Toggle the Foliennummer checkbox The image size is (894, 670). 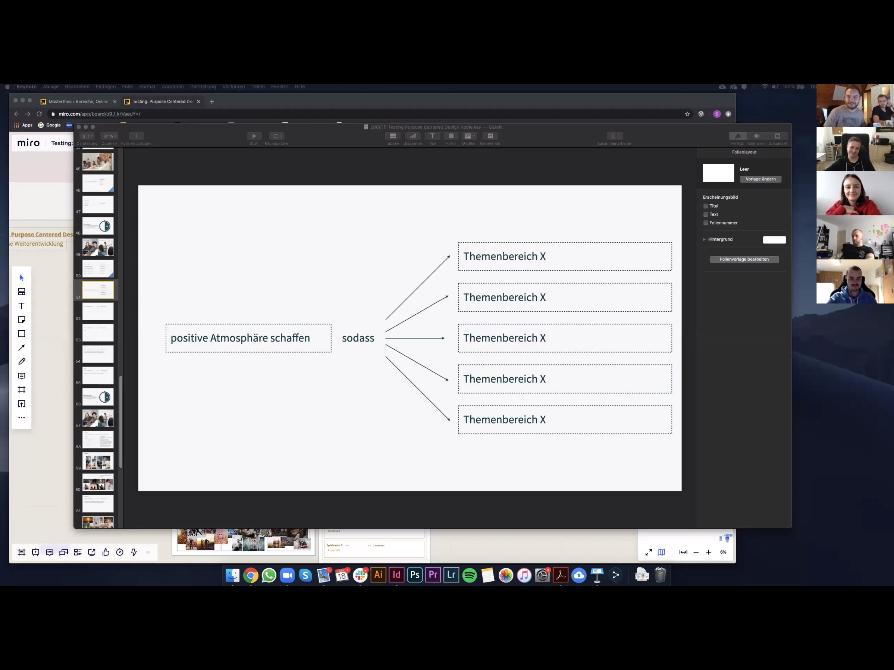click(x=706, y=223)
